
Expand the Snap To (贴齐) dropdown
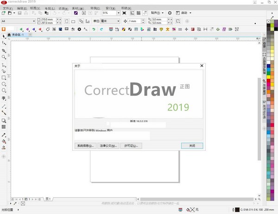point(163,13)
